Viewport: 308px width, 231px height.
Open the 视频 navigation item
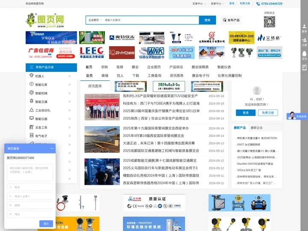click(120, 67)
